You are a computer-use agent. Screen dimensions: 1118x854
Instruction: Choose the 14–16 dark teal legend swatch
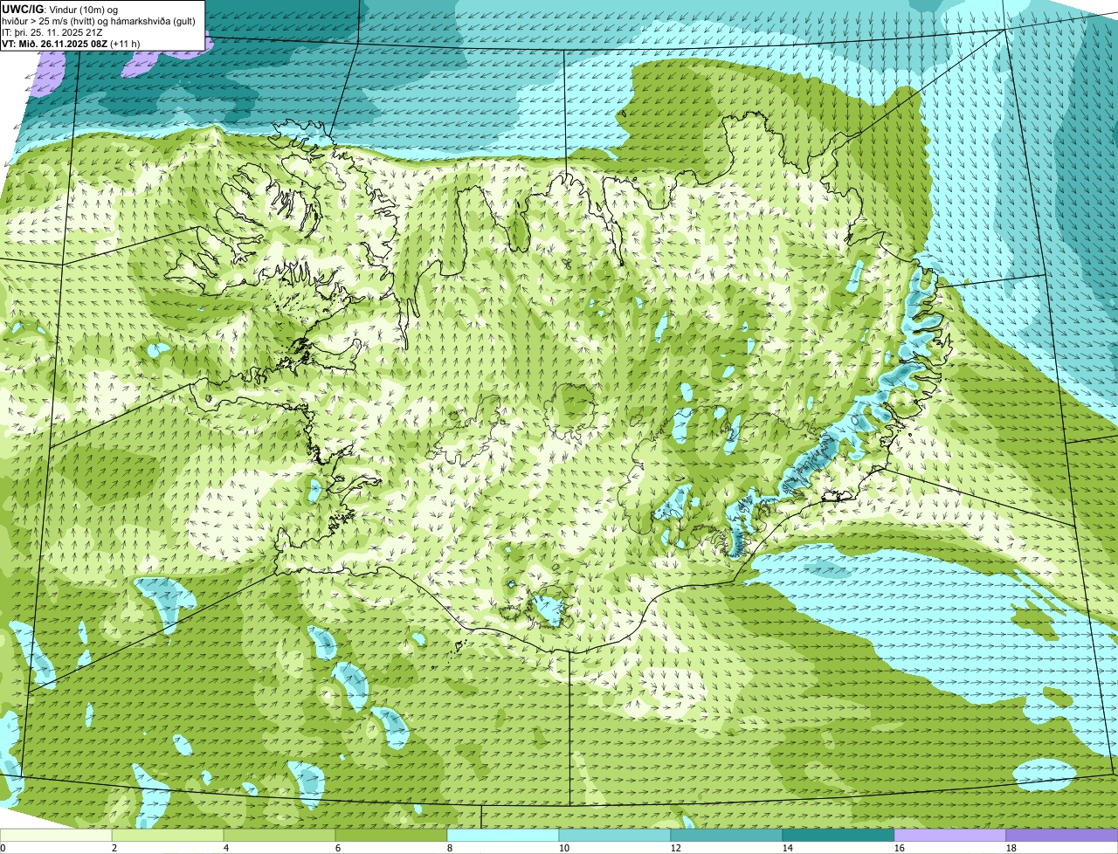838,836
